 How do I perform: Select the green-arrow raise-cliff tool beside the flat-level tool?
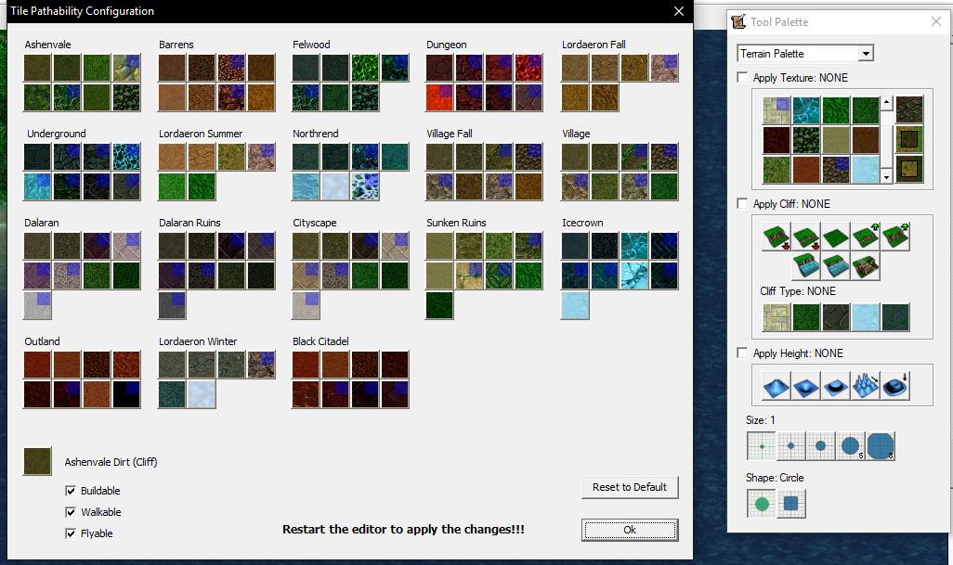point(866,237)
